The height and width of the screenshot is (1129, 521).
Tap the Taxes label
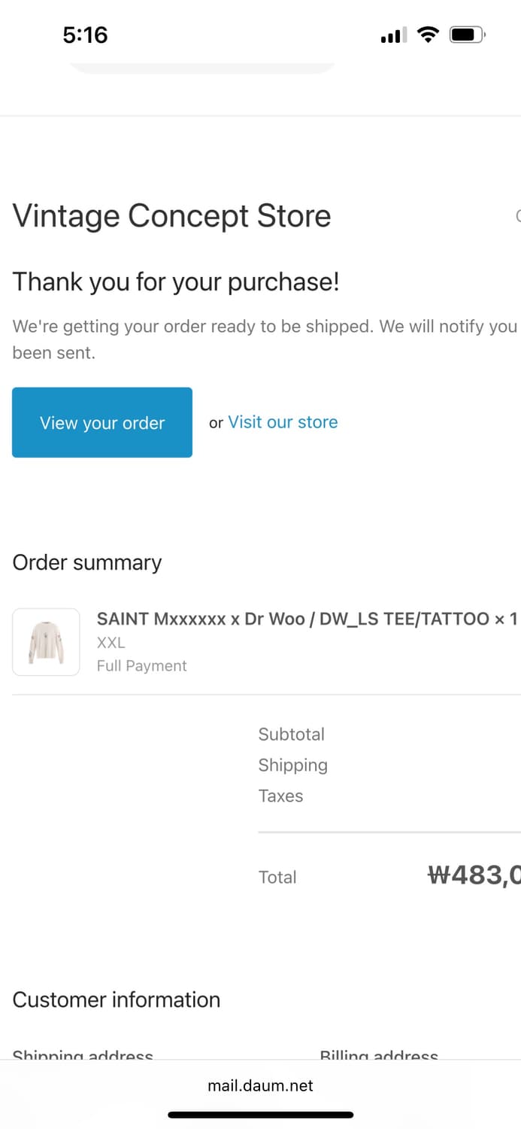(x=281, y=796)
